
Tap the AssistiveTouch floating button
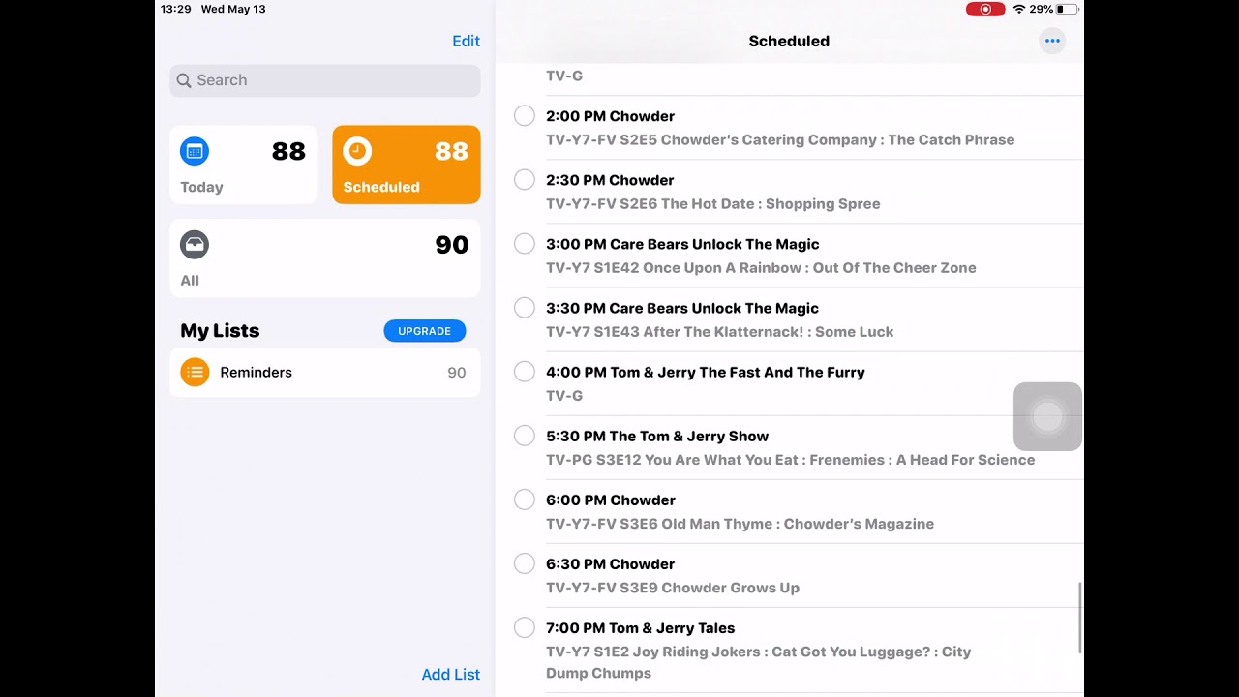click(x=1047, y=416)
